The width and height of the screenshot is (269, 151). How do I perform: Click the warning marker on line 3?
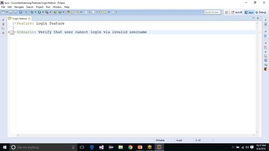tap(9, 32)
